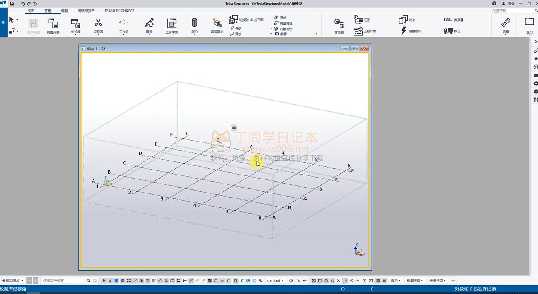Viewport: 538px width, 294px height.
Task: Switch to the 编辑 ribbon tab
Action: click(65, 10)
